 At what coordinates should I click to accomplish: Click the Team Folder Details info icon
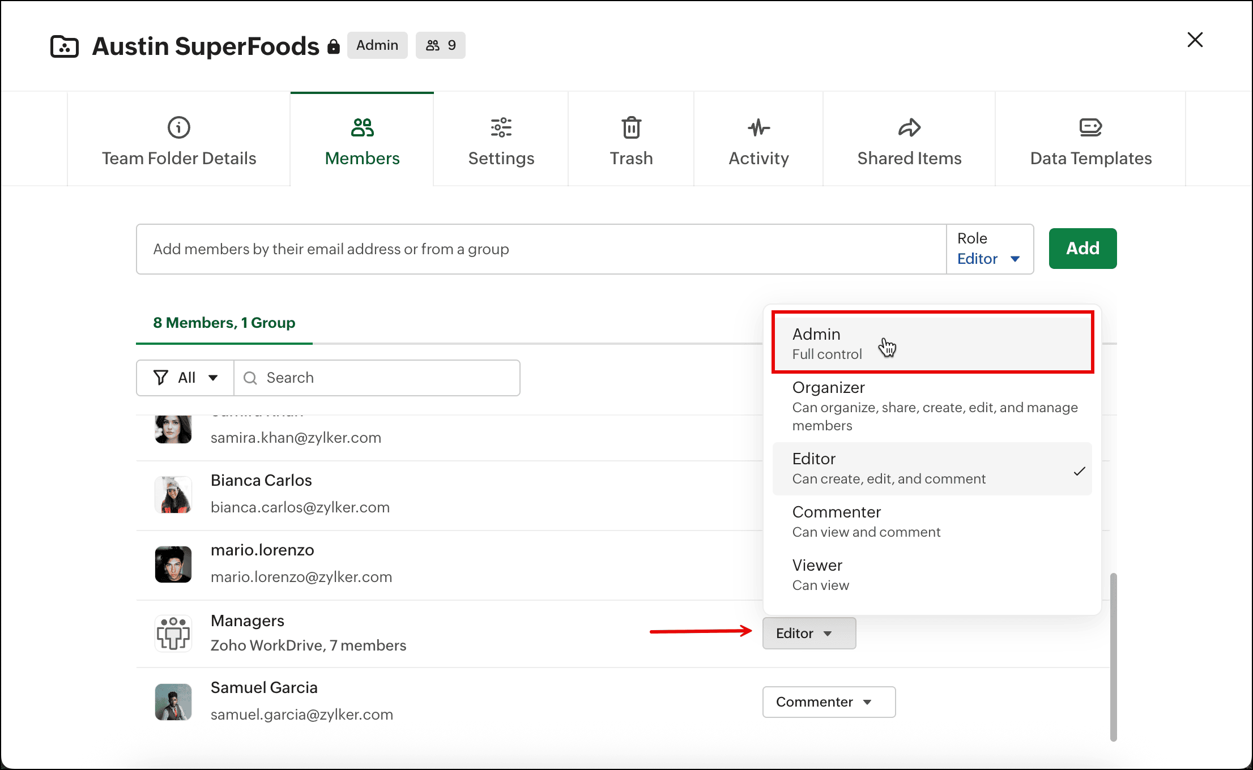(179, 127)
